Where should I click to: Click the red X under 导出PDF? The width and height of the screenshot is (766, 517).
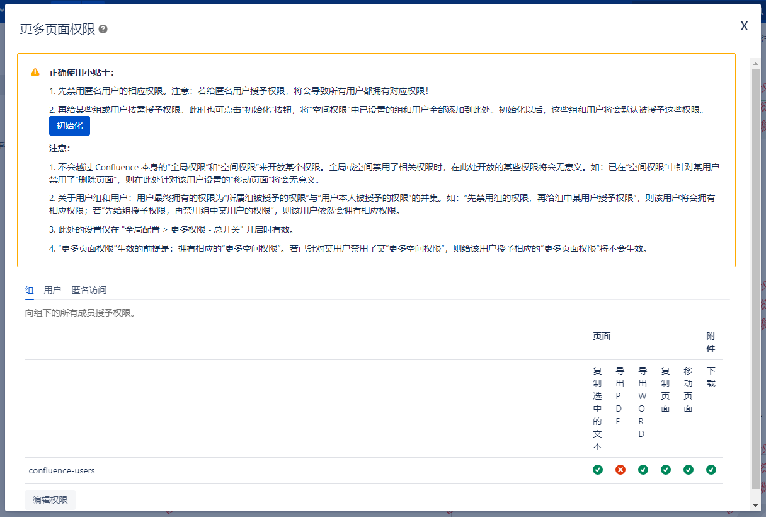point(620,470)
